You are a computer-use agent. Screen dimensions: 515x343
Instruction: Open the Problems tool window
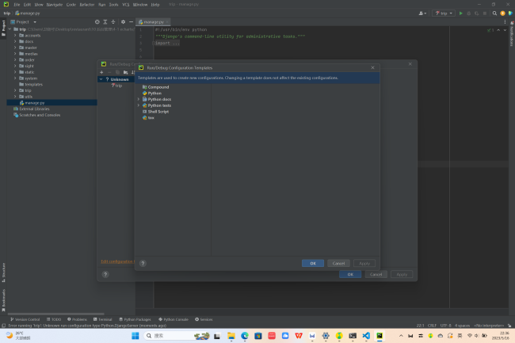point(77,319)
